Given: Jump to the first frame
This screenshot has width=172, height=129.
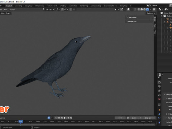Looking at the screenshot, I should coord(56,118).
